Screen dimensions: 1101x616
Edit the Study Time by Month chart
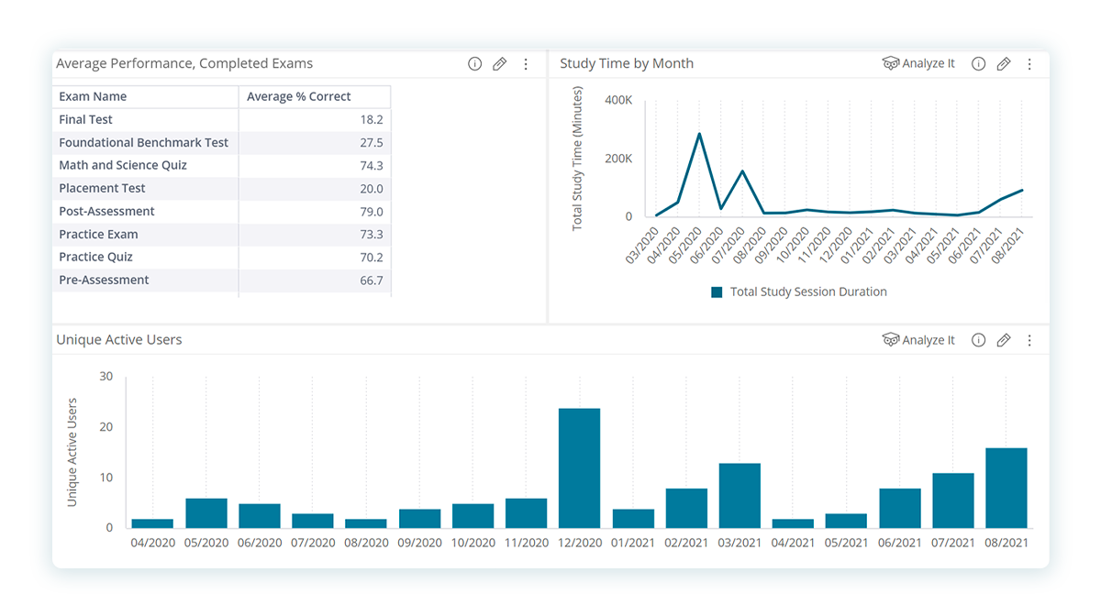point(1004,64)
